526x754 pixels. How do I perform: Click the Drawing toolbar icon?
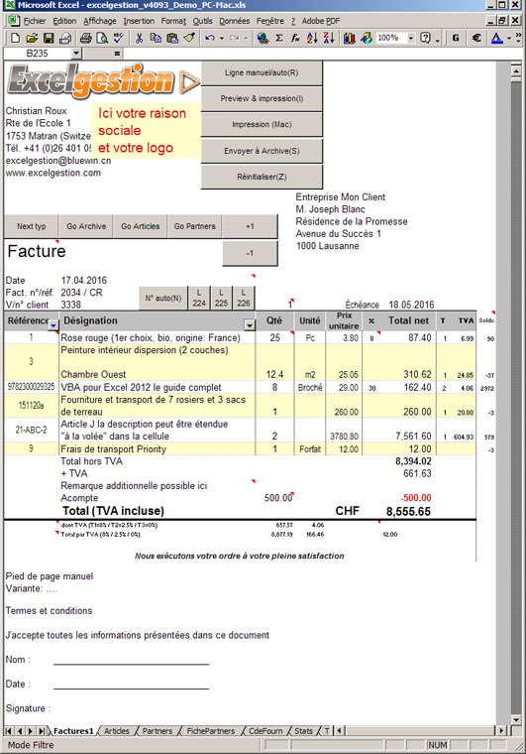click(367, 38)
